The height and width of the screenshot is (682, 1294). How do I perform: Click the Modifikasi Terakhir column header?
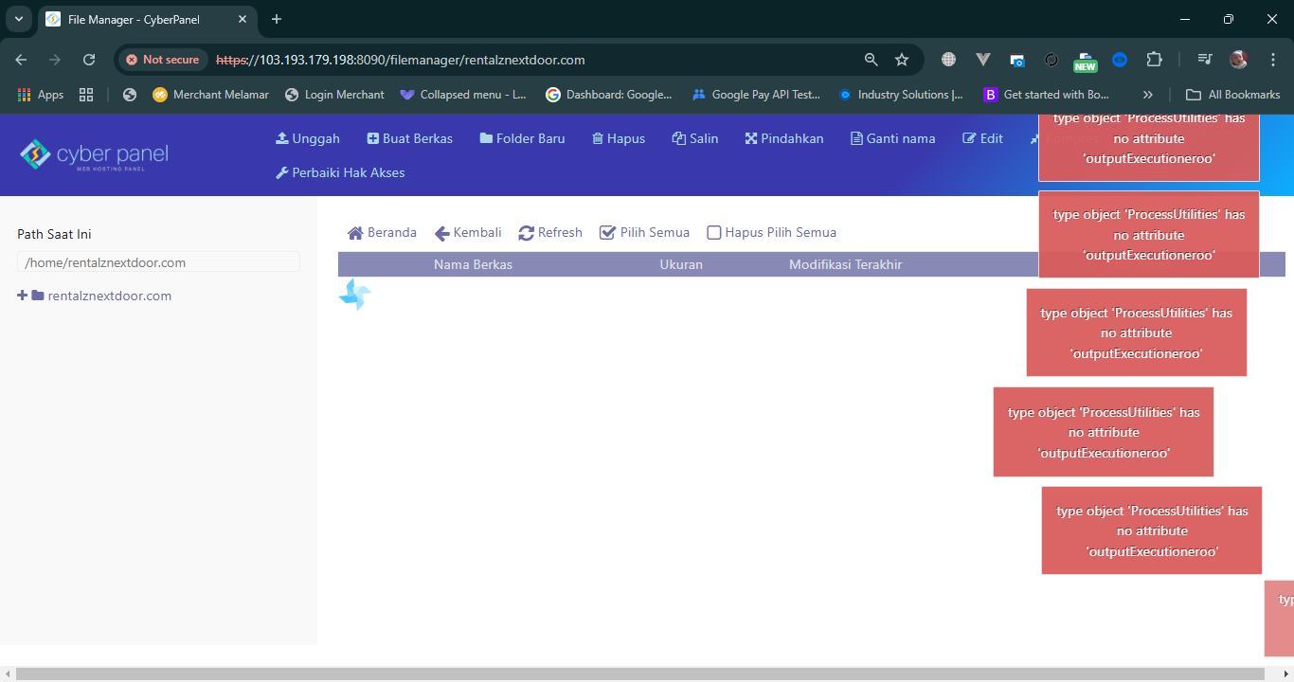(845, 264)
